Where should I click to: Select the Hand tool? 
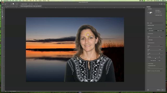[2, 16]
